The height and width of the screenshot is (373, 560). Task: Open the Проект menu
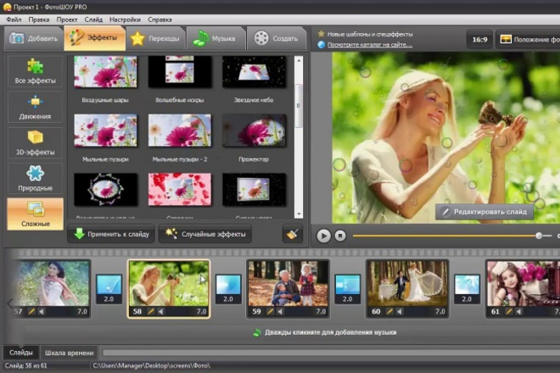(67, 19)
